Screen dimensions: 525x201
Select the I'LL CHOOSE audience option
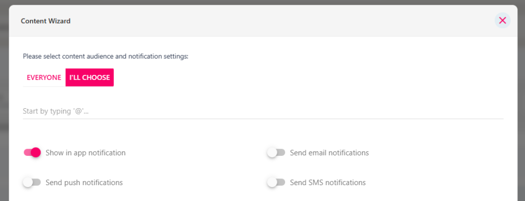90,77
